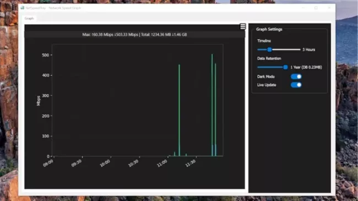The image size is (358, 201).
Task: Close the NetSpeedTray window
Action: tap(329, 8)
